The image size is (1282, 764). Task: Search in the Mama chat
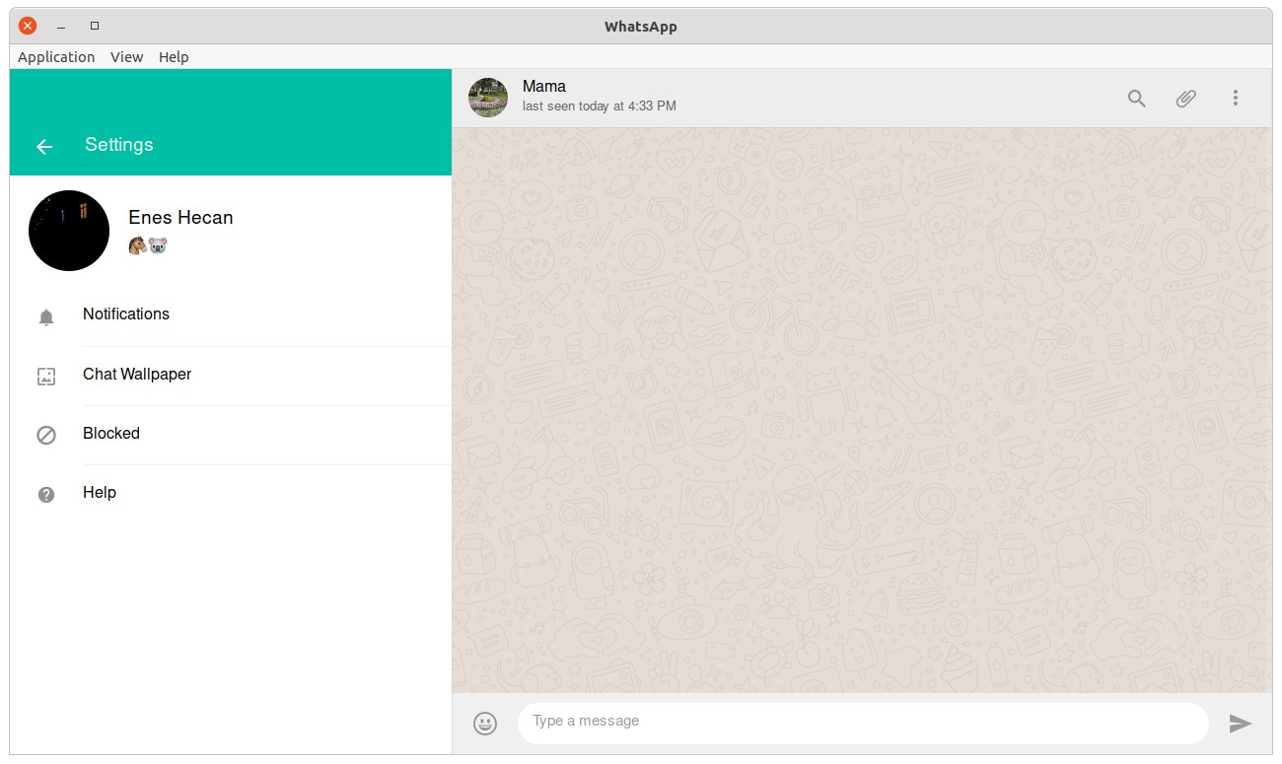click(1137, 98)
